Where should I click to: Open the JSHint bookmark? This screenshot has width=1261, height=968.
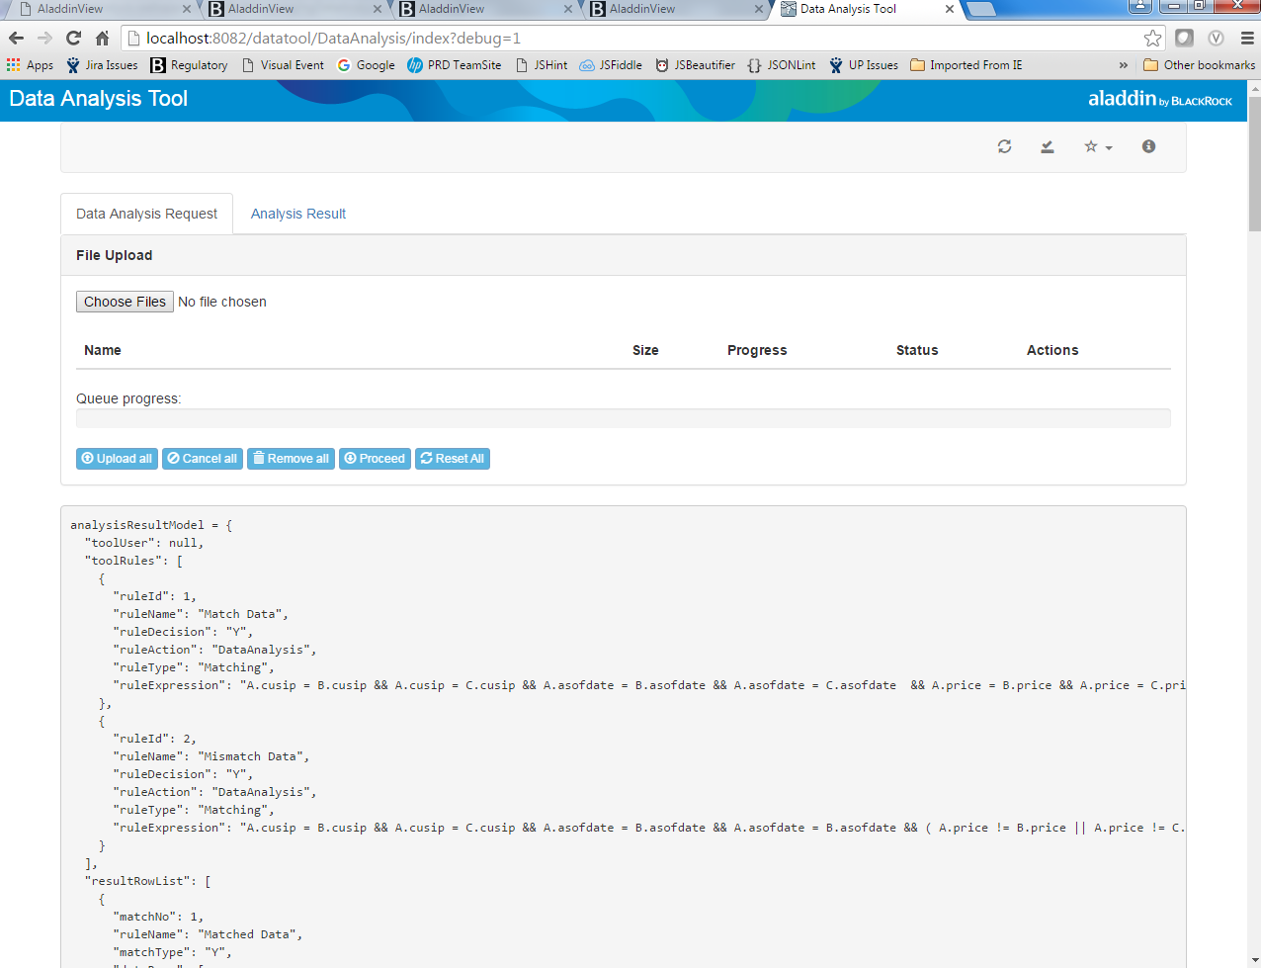542,65
